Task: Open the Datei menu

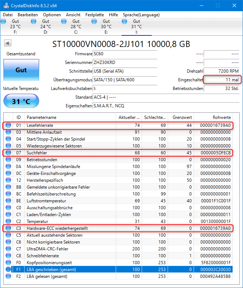Action: pyautogui.click(x=8, y=15)
